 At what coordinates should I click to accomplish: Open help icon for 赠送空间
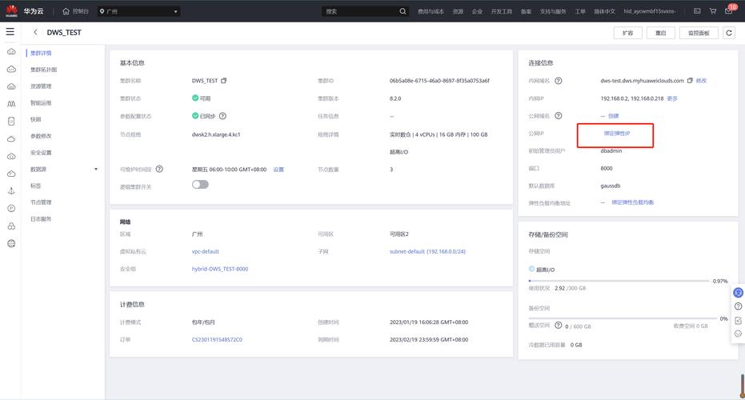coord(559,326)
